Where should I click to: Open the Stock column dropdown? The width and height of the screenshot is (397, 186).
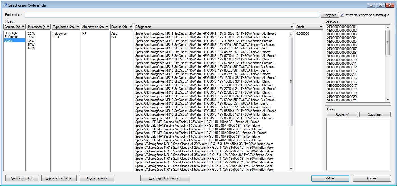309,27
